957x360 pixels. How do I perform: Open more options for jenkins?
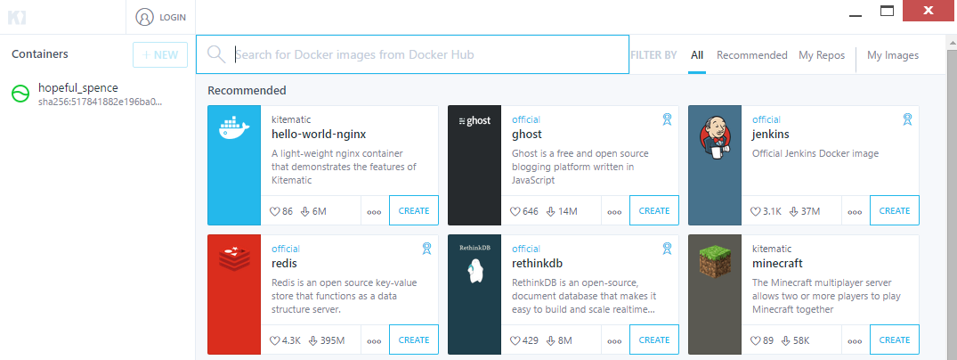(x=856, y=211)
